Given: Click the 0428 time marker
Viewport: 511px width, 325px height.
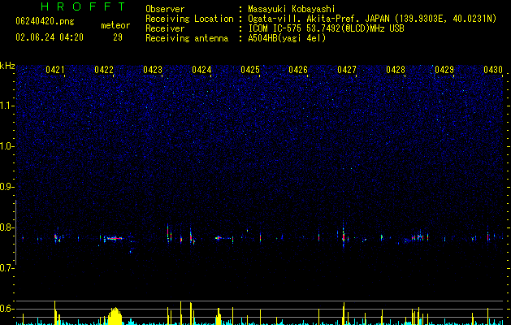Looking at the screenshot, I should click(396, 70).
